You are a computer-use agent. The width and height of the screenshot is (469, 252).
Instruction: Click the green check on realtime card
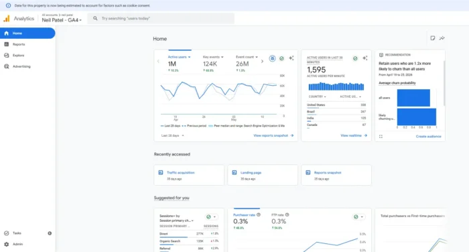point(355,58)
